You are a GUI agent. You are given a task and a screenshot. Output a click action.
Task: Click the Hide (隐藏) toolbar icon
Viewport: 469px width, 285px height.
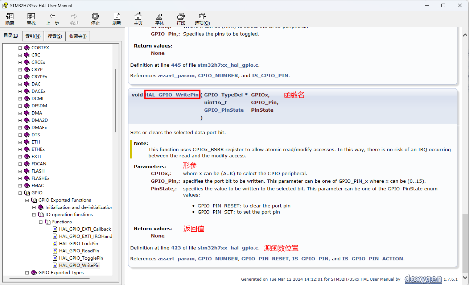(x=10, y=16)
